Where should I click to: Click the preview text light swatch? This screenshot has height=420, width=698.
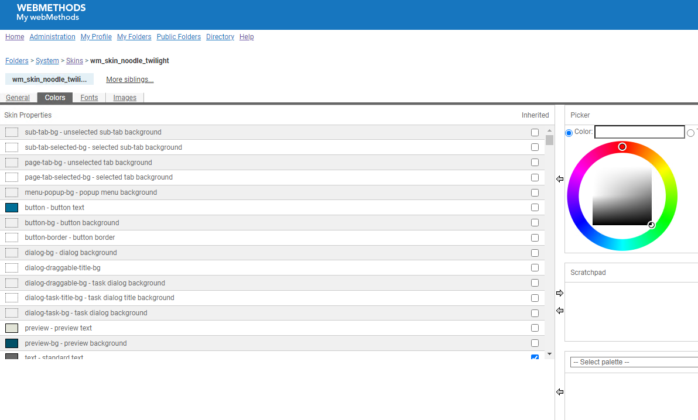pos(12,328)
